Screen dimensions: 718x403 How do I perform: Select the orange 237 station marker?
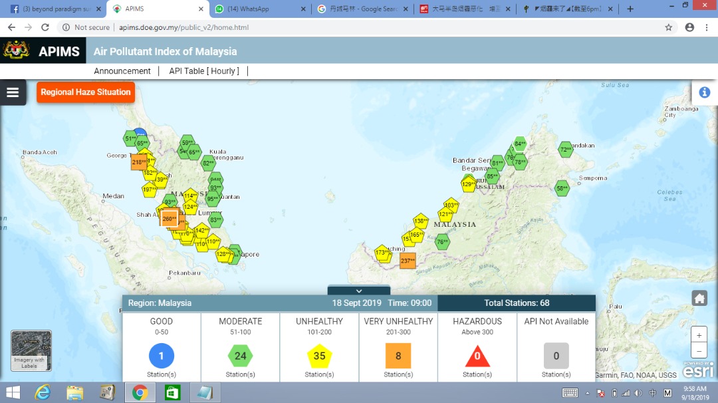point(408,261)
